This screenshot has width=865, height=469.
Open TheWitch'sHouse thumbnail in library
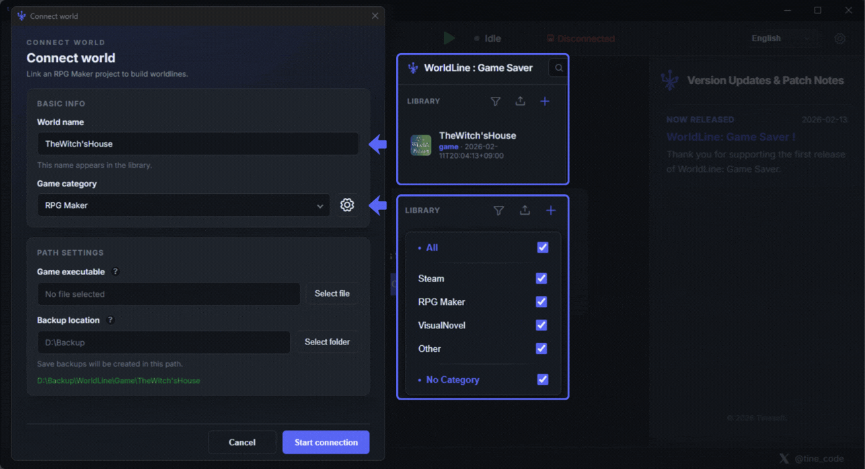[421, 145]
